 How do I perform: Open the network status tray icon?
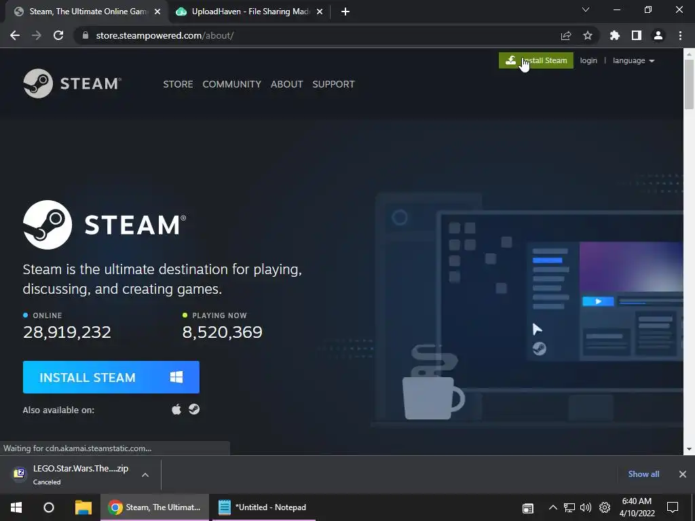pos(569,507)
